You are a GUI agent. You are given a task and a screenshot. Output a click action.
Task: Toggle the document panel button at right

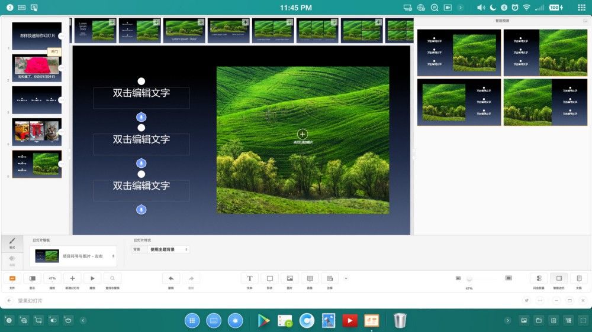pos(578,278)
